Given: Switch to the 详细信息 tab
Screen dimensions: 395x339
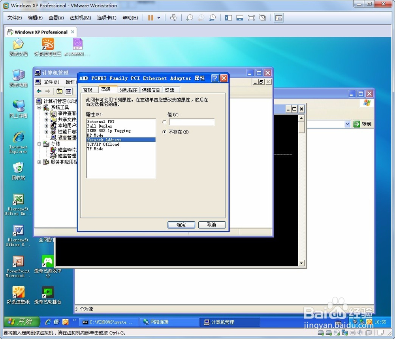Looking at the screenshot, I should tap(151, 90).
